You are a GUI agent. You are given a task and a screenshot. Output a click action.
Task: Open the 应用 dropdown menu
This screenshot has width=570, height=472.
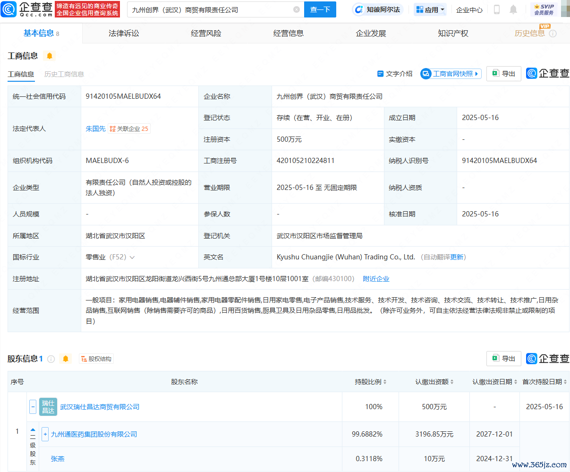pos(430,9)
